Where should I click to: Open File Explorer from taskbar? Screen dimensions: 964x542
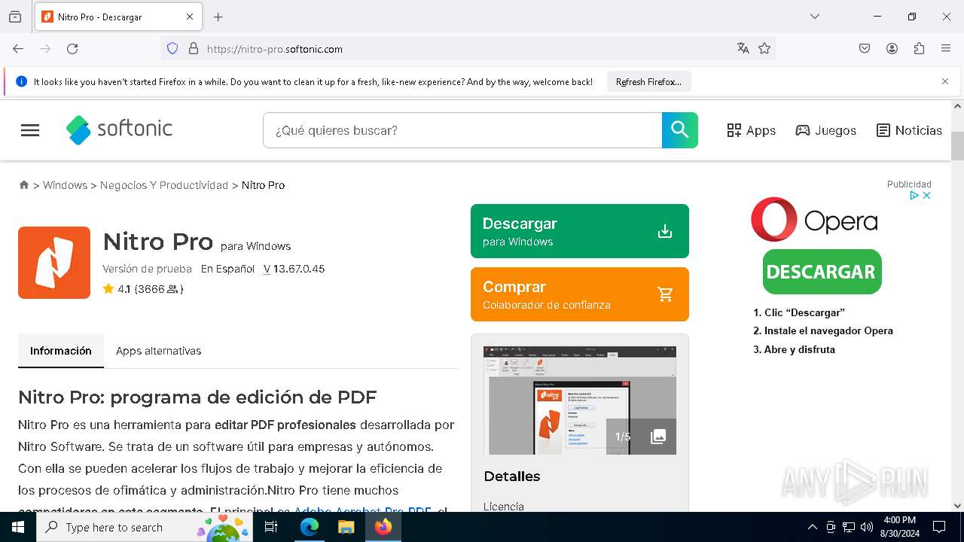[x=346, y=527]
